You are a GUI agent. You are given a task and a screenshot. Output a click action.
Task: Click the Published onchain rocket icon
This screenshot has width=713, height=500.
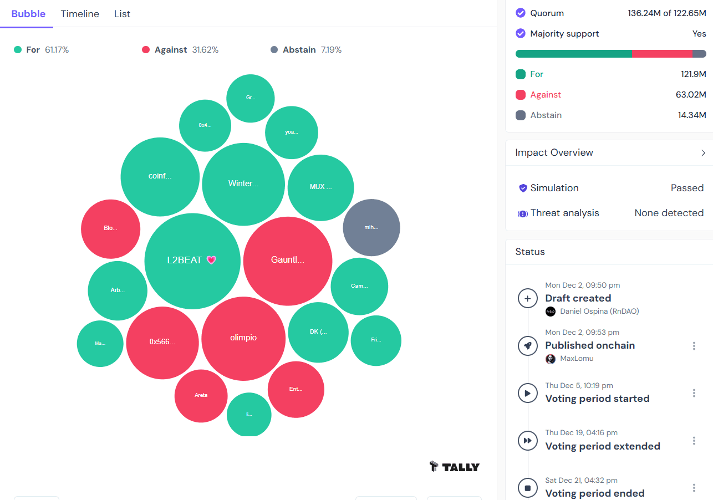pos(528,345)
